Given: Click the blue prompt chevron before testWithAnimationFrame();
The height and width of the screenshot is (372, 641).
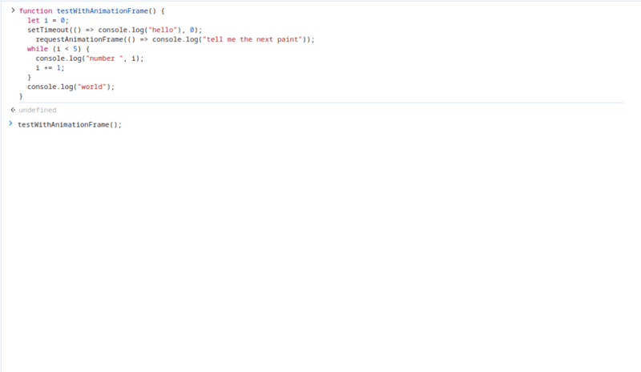Looking at the screenshot, I should tap(10, 123).
